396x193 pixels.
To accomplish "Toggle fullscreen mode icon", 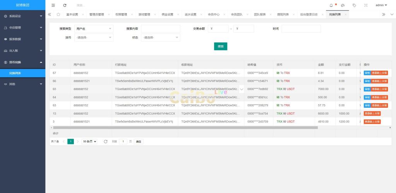I will click(366, 5).
